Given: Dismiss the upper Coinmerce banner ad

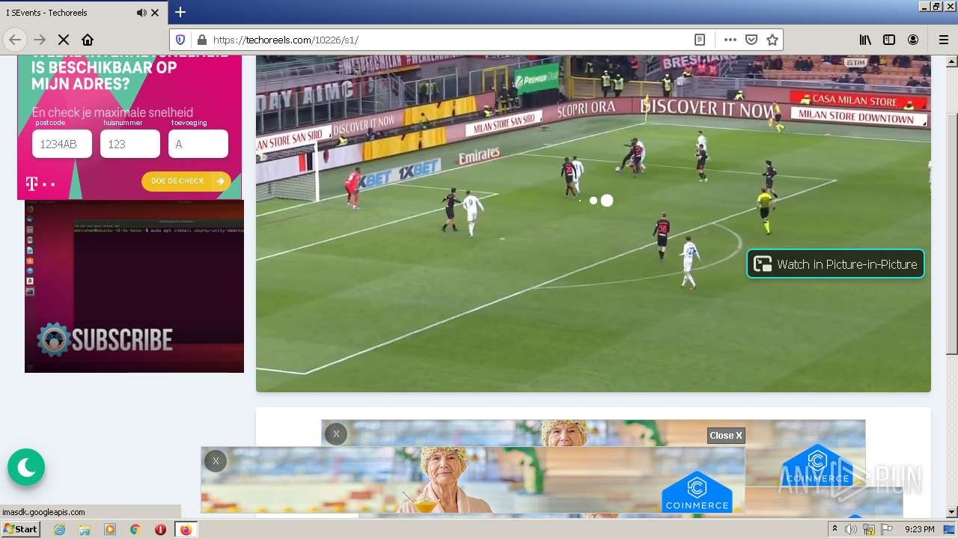Looking at the screenshot, I should point(336,433).
